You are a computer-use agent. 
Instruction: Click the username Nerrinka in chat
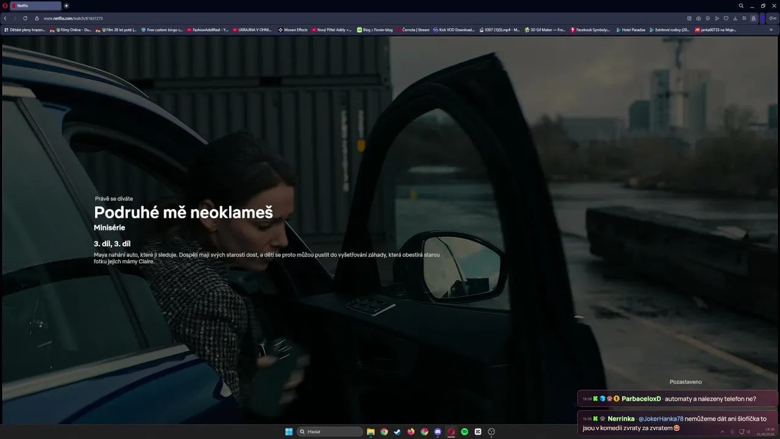point(621,419)
